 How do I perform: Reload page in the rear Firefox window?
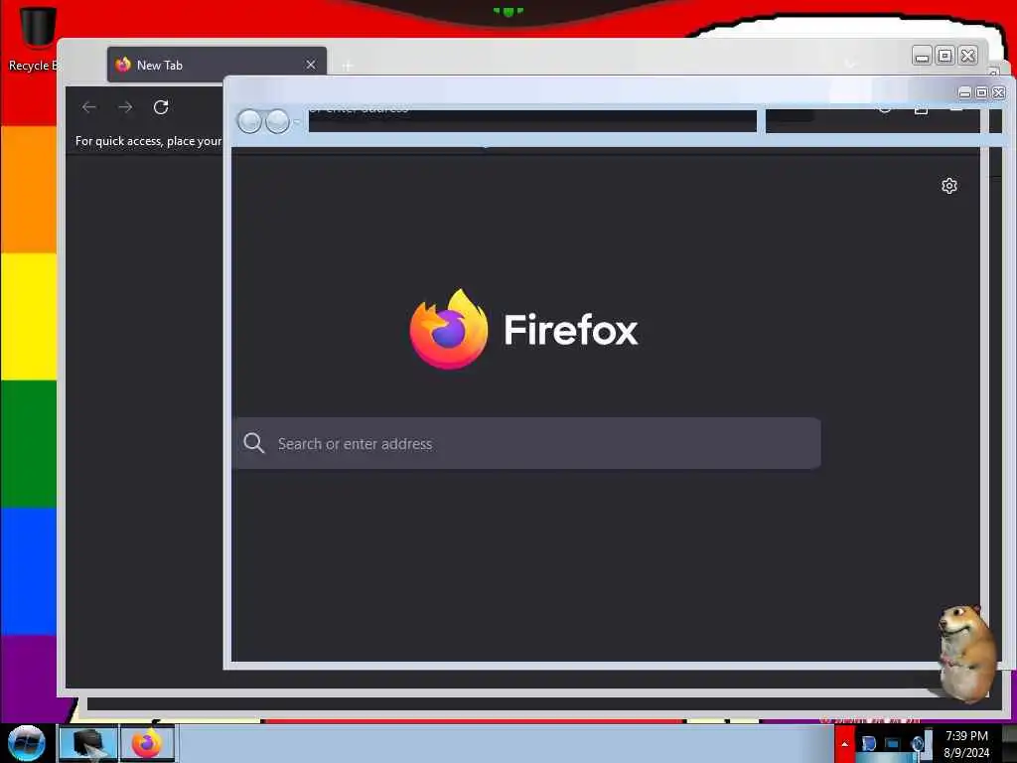(161, 107)
